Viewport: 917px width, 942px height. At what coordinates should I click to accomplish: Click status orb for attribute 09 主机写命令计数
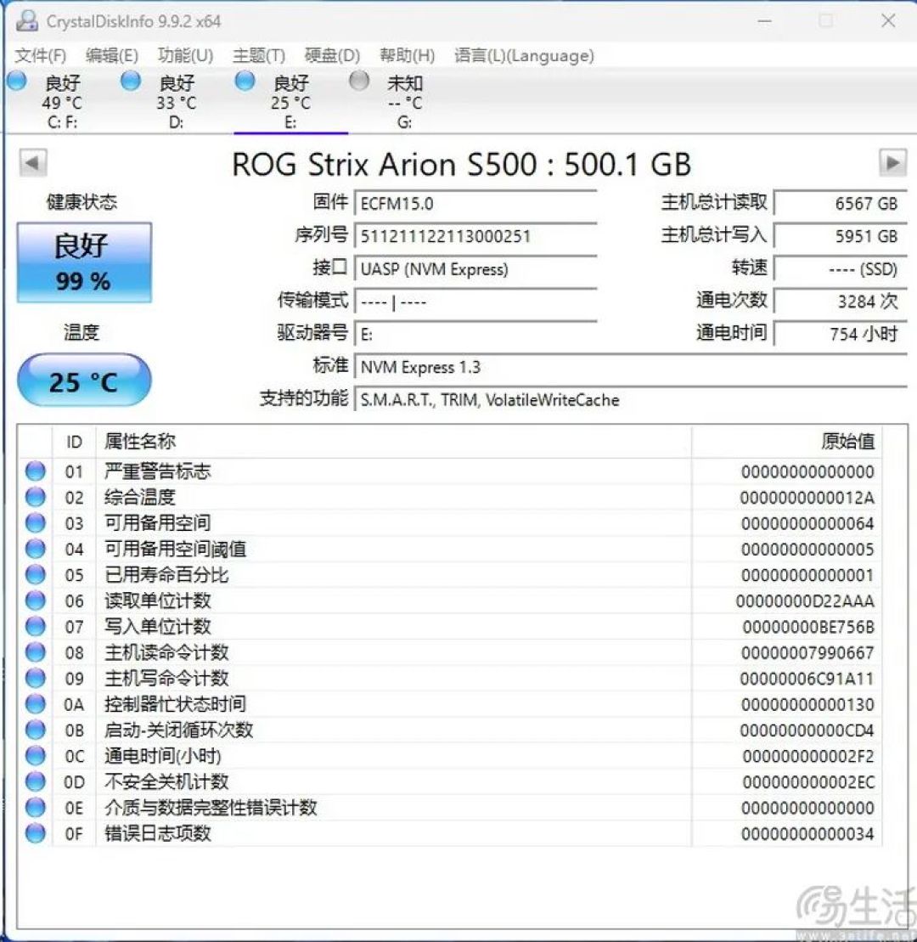pos(36,678)
